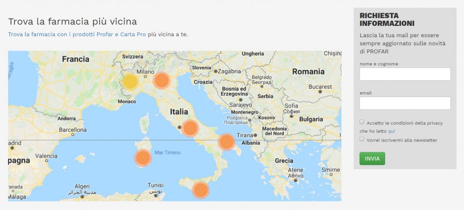
Task: Focus the email input field
Action: [405, 103]
